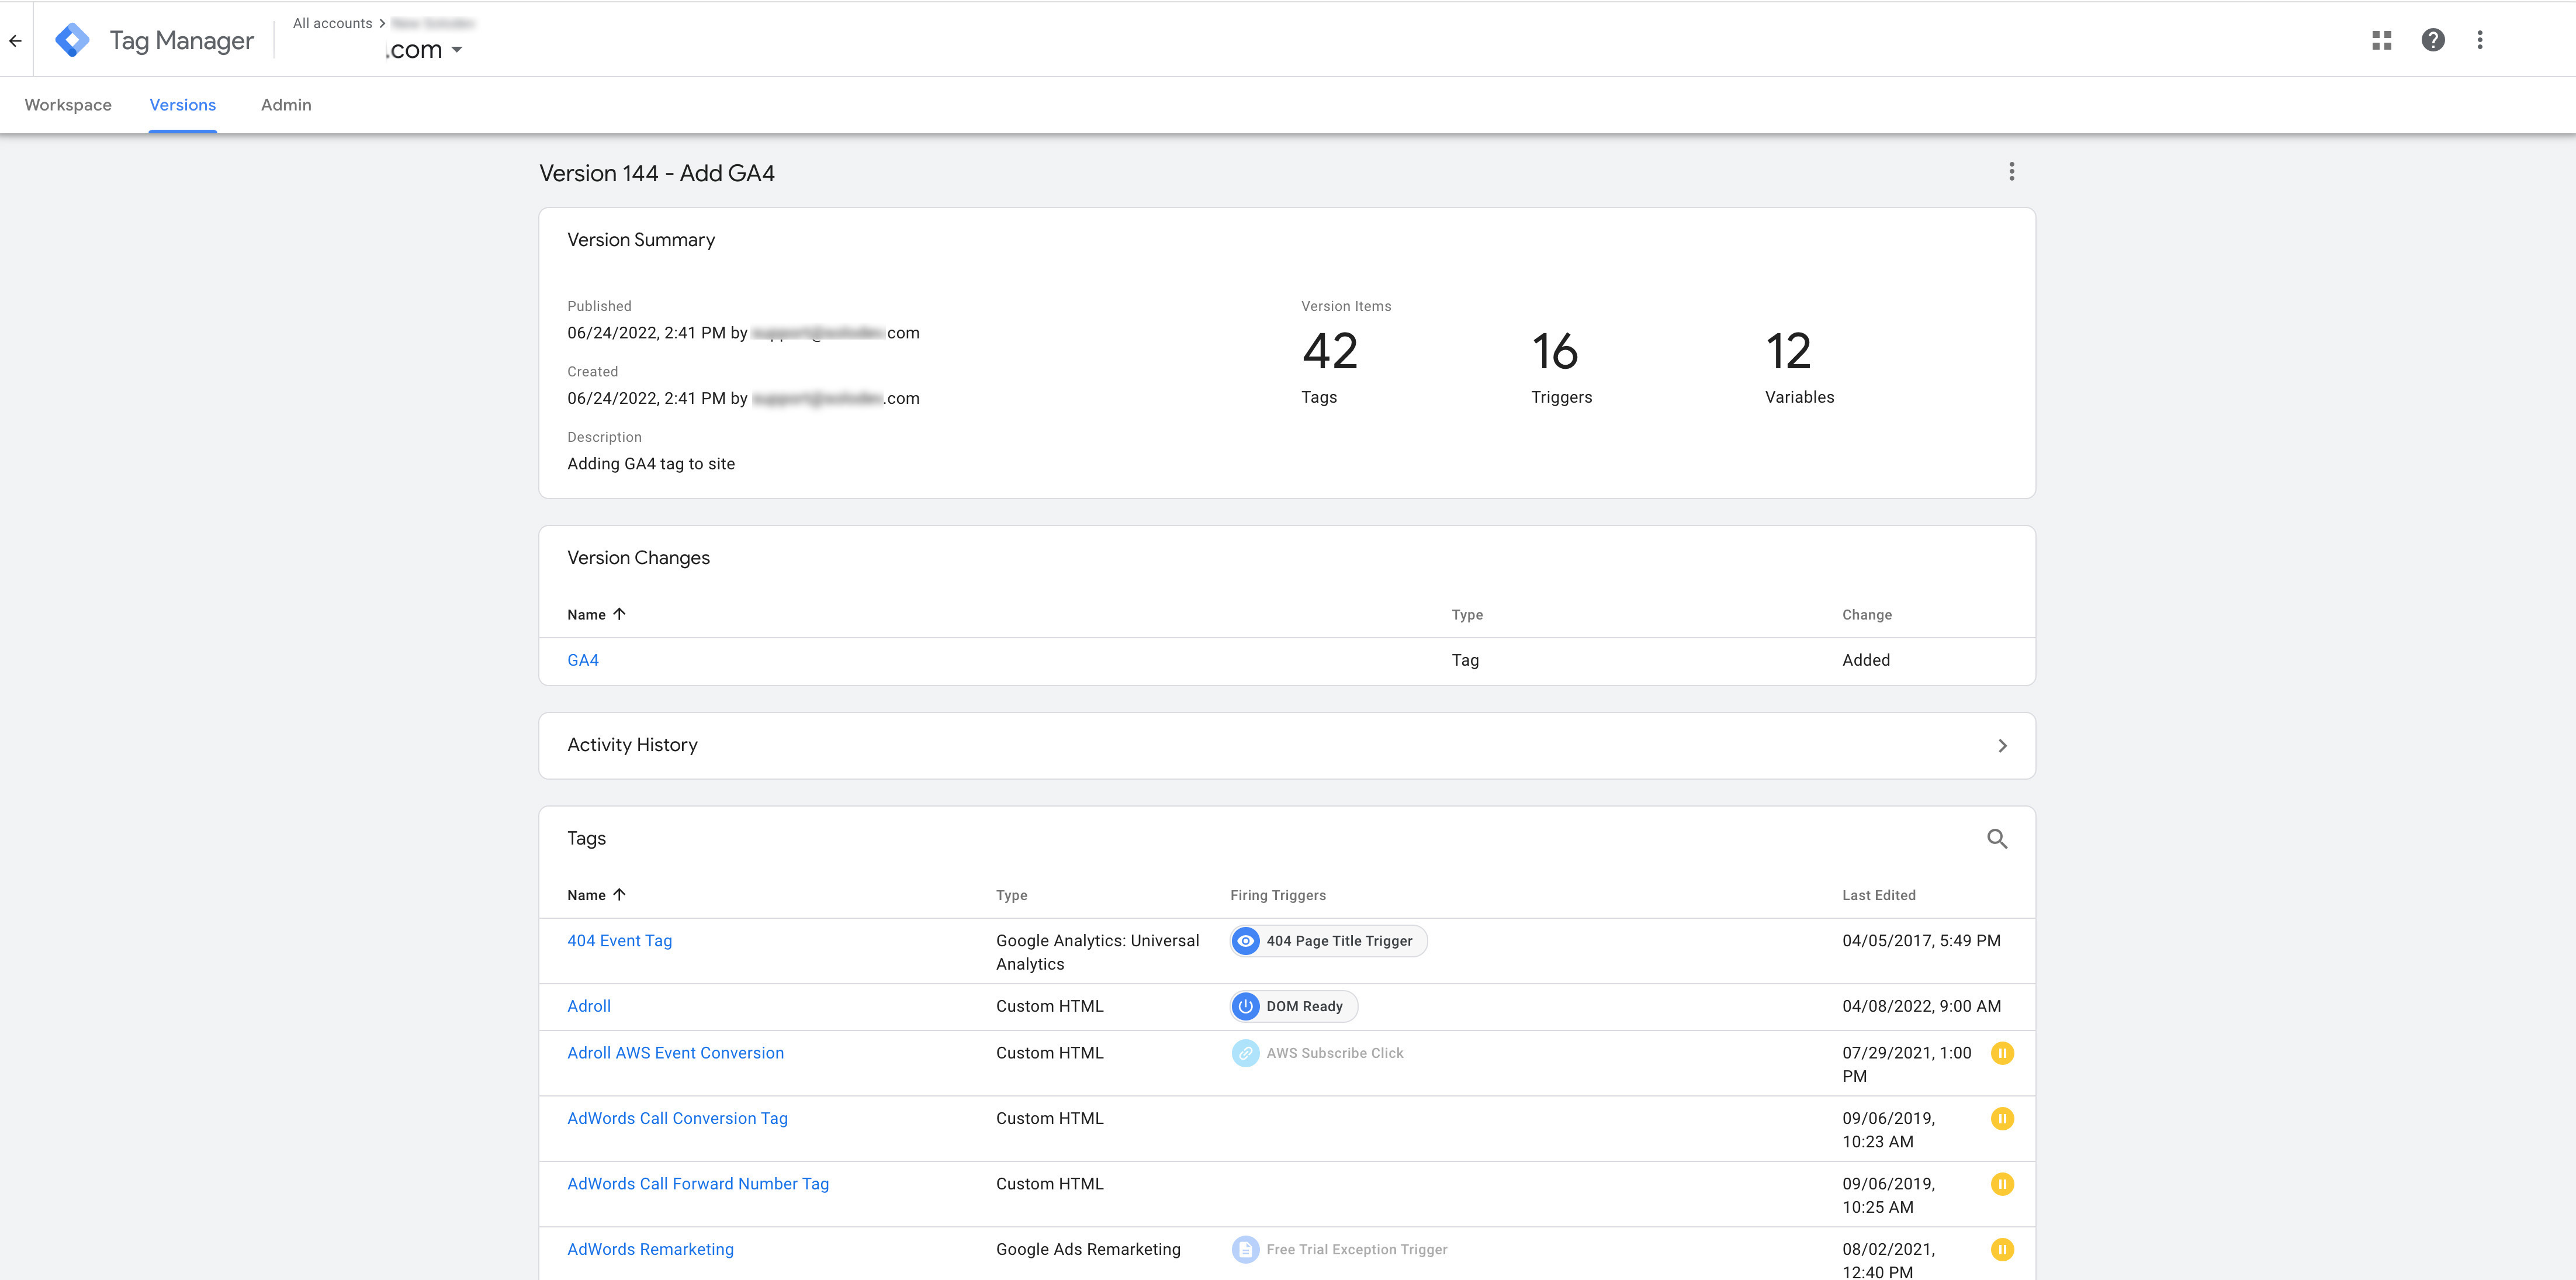This screenshot has height=1280, width=2576.
Task: Click the Tags search magnifier icon
Action: [1997, 839]
